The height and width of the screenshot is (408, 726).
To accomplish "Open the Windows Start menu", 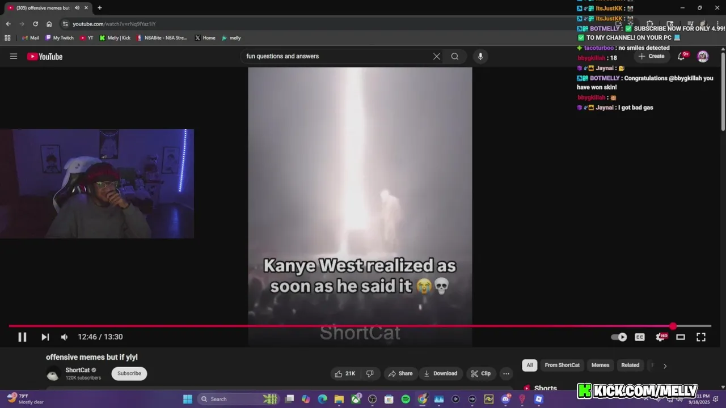I will [x=187, y=399].
